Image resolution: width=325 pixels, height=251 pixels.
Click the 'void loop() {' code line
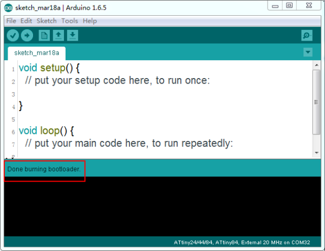coord(46,131)
